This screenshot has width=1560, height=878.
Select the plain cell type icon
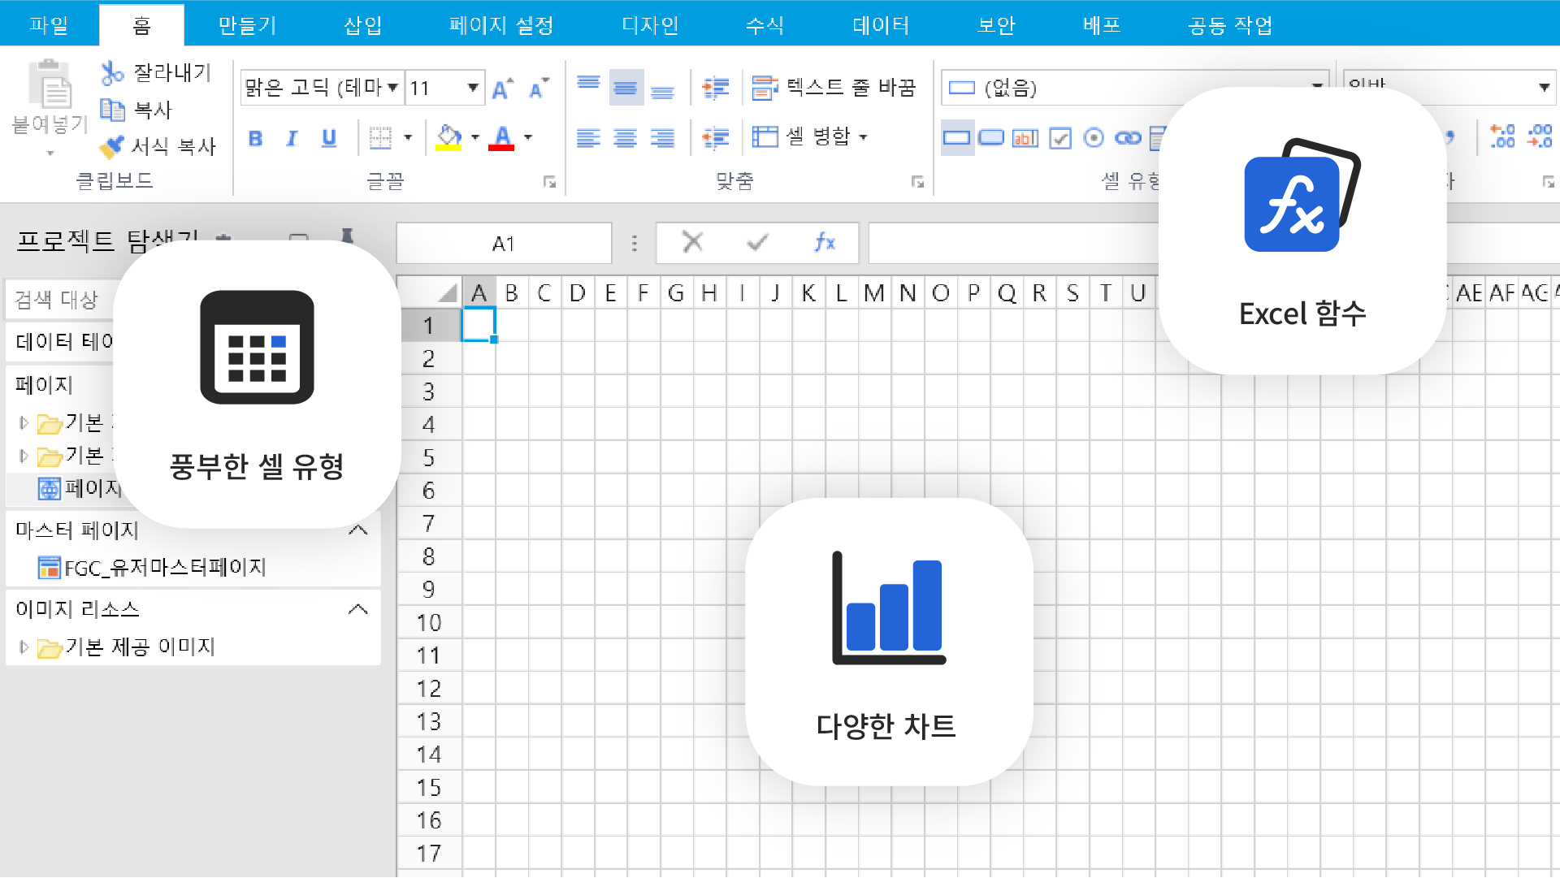point(957,137)
